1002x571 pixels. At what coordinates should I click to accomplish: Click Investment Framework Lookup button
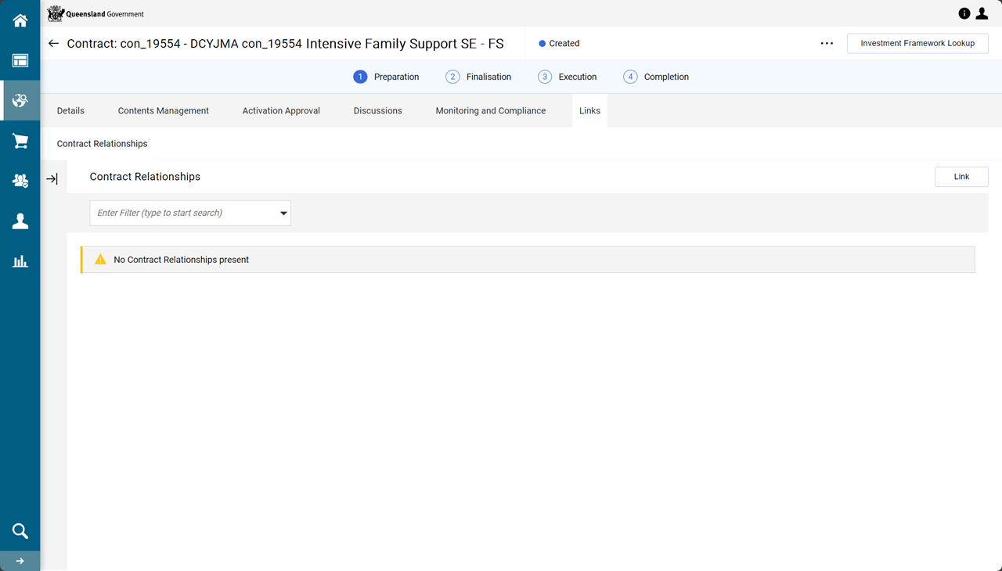[x=917, y=44]
